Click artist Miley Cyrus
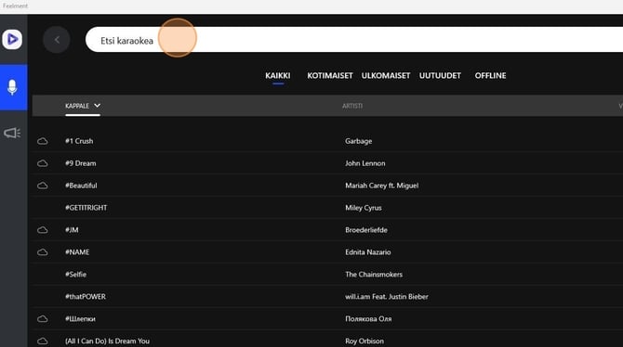The height and width of the screenshot is (347, 623). [364, 208]
